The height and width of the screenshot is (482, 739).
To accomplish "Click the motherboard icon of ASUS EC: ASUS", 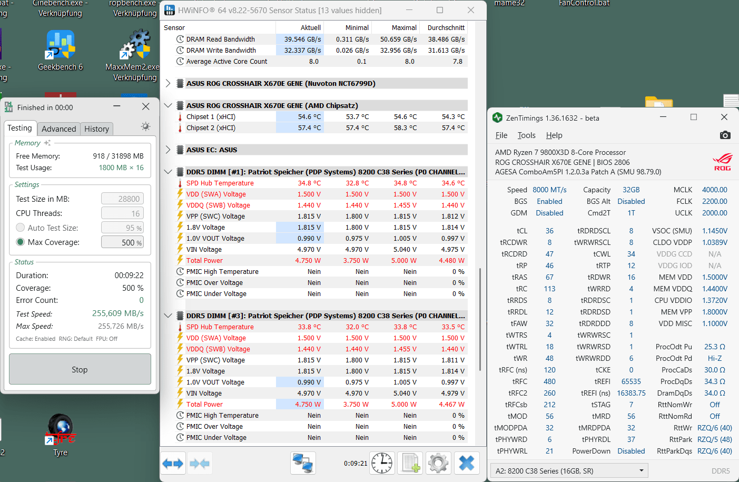I will coord(180,150).
